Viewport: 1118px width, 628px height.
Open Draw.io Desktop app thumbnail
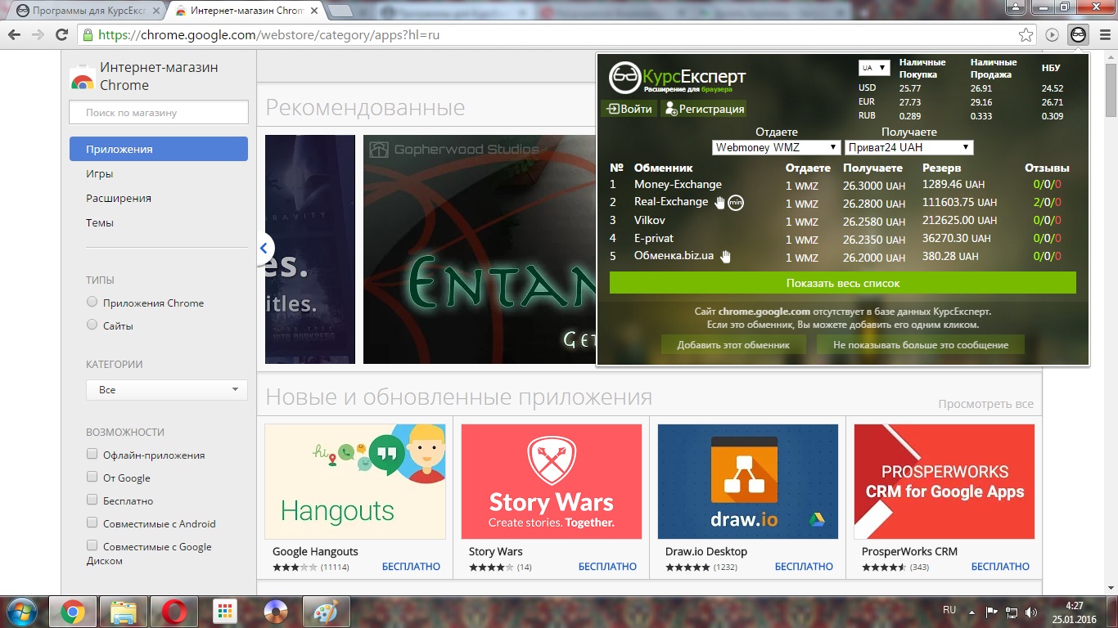point(748,482)
